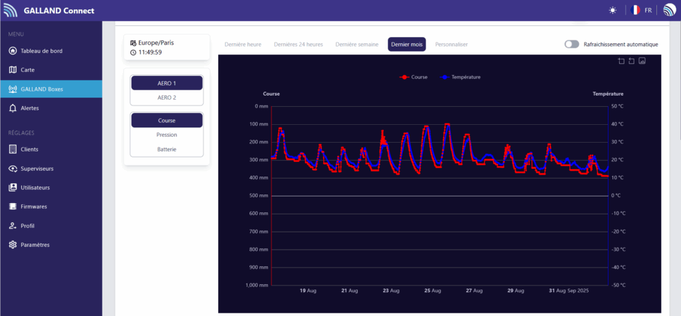Screen dimensions: 681x316
Task: Switch to Dernières 24 heures range
Action: click(298, 44)
